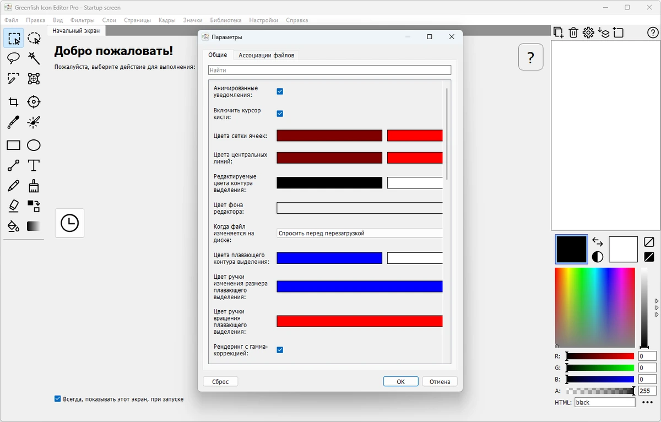Image resolution: width=661 pixels, height=422 pixels.
Task: Confirm the dialog with OK button
Action: (400, 381)
